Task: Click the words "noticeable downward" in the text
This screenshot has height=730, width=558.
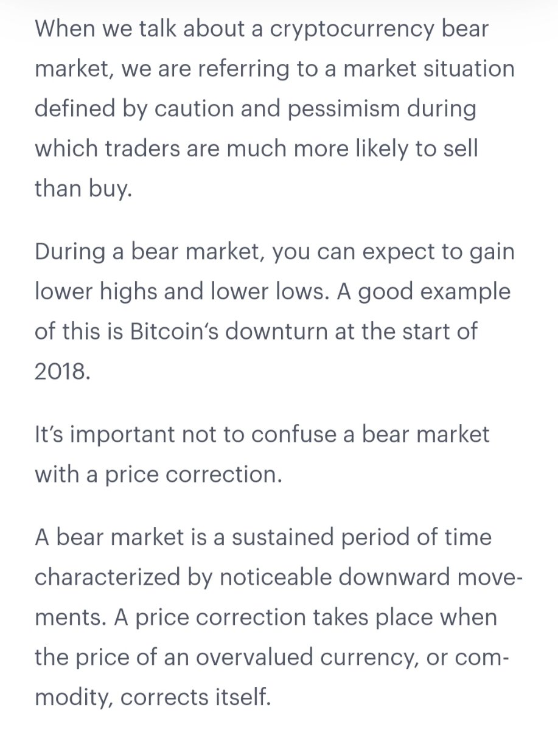Action: point(333,577)
